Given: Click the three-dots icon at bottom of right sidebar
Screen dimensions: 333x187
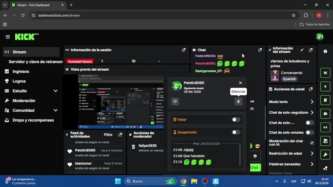Looking at the screenshot, I should point(325,168).
